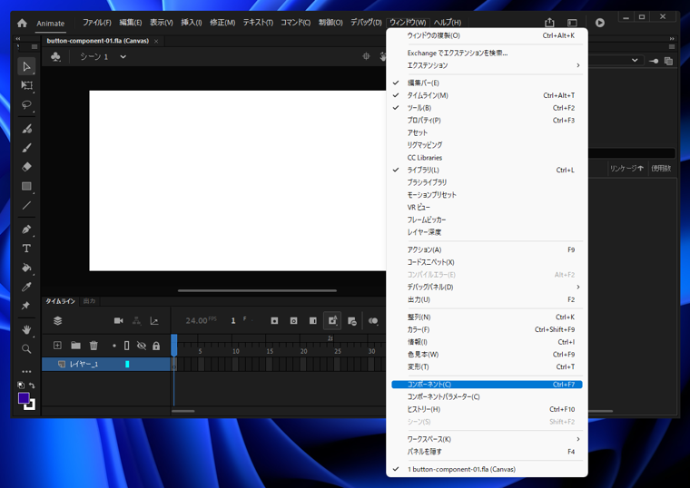Click the Home icon
690x488 pixels.
pyautogui.click(x=22, y=23)
